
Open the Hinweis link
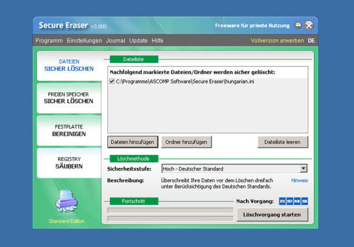[x=299, y=180]
